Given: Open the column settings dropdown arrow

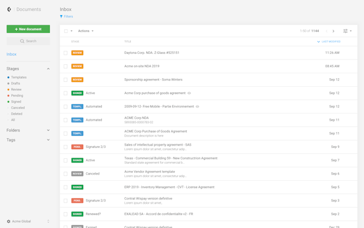Looking at the screenshot, I should pyautogui.click(x=351, y=31).
